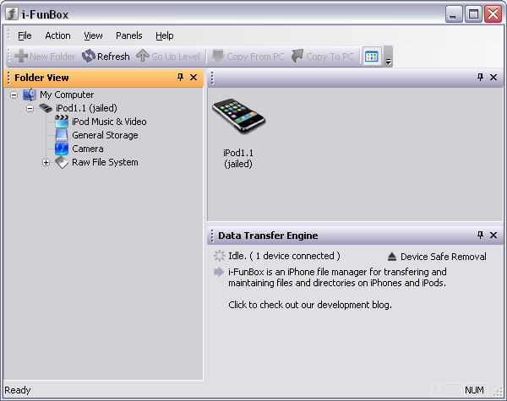Viewport: 507px width, 401px height.
Task: Open toolbar options dropdown arrow
Action: tap(388, 61)
